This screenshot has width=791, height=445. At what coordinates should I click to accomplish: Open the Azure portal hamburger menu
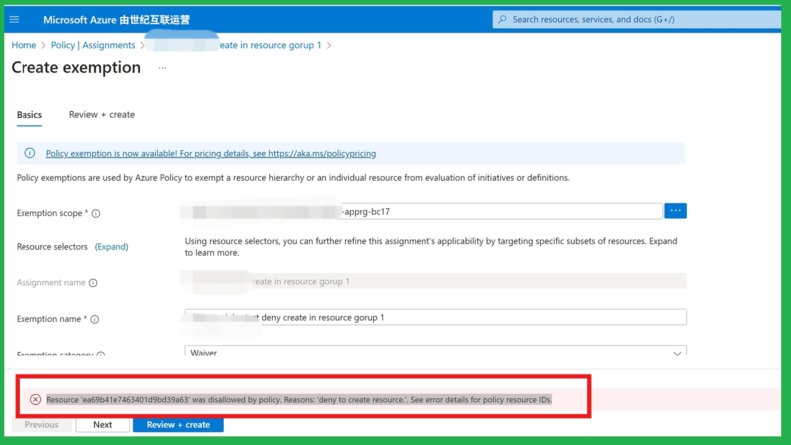[x=13, y=19]
